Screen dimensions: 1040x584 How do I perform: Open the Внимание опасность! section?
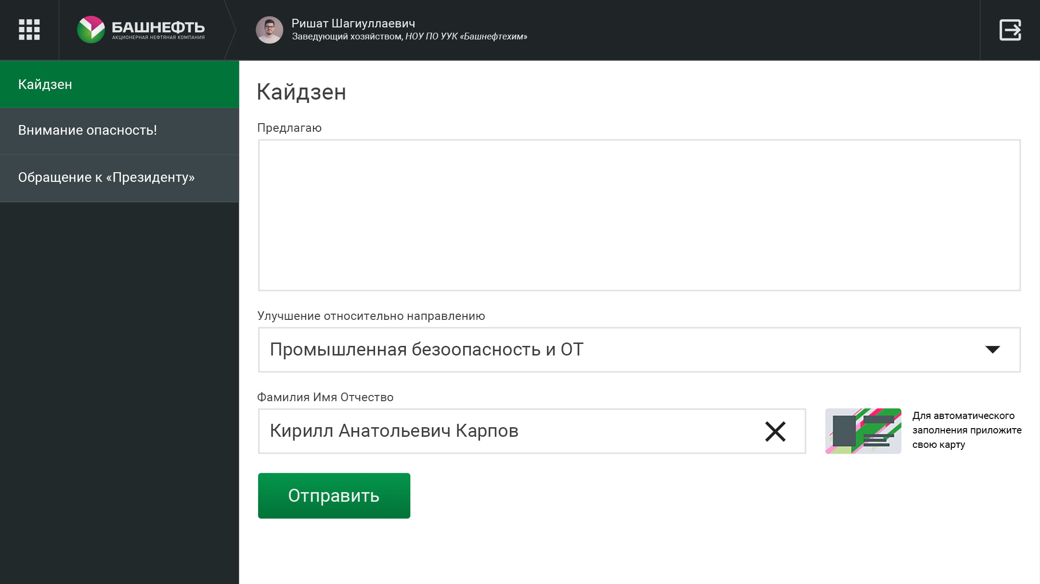click(x=119, y=131)
